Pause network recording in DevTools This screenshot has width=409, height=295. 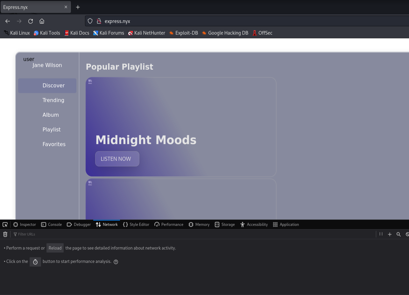(381, 234)
